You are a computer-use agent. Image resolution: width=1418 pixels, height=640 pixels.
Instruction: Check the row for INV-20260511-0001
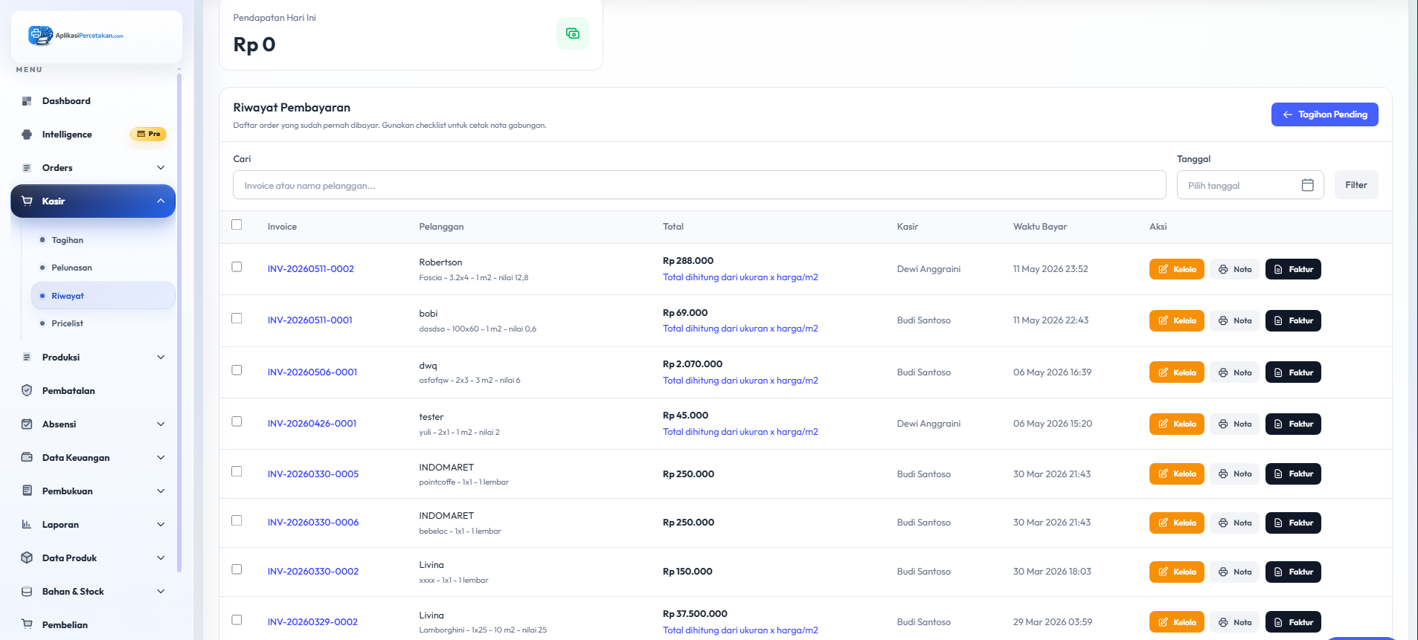pos(237,318)
